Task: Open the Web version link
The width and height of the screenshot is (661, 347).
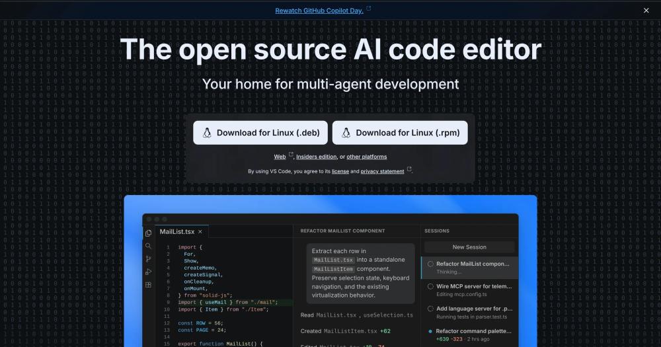Action: point(280,157)
